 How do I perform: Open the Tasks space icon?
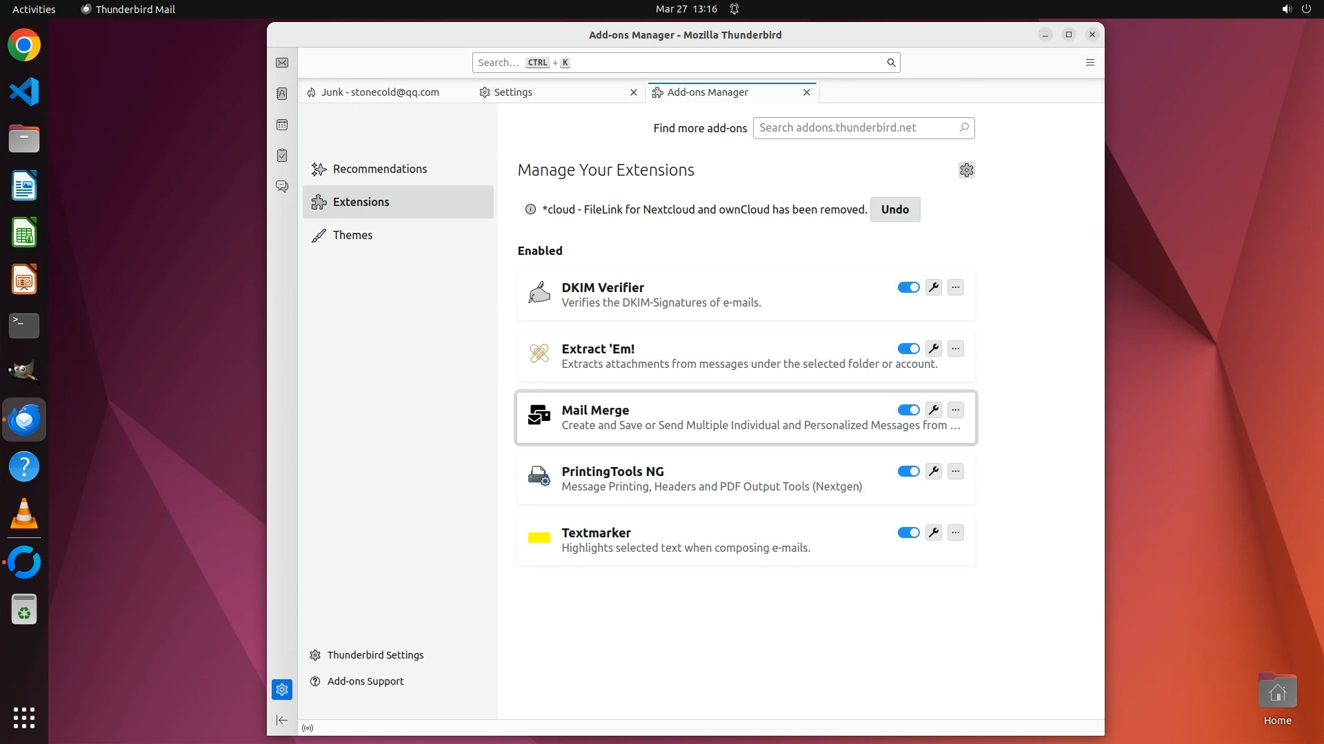coord(282,156)
